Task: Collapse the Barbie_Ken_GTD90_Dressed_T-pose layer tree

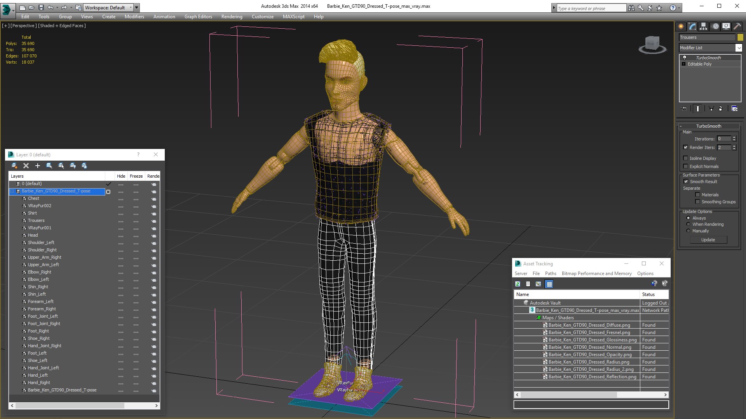Action: (x=12, y=191)
